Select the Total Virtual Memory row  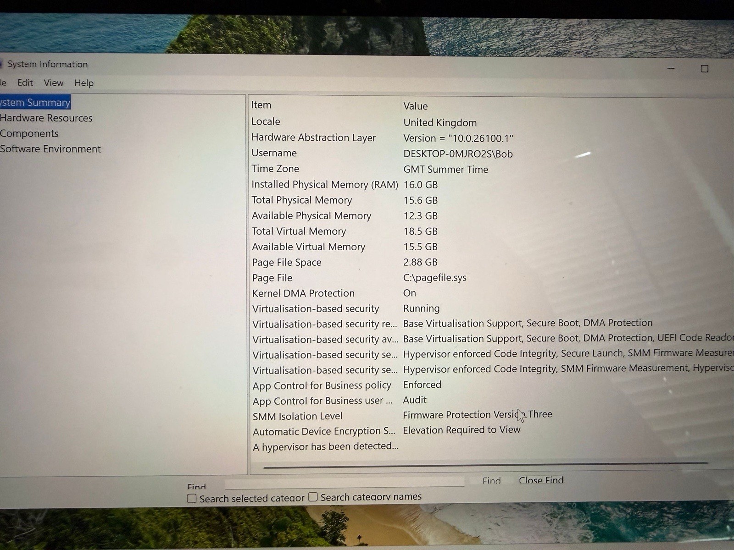click(492, 231)
